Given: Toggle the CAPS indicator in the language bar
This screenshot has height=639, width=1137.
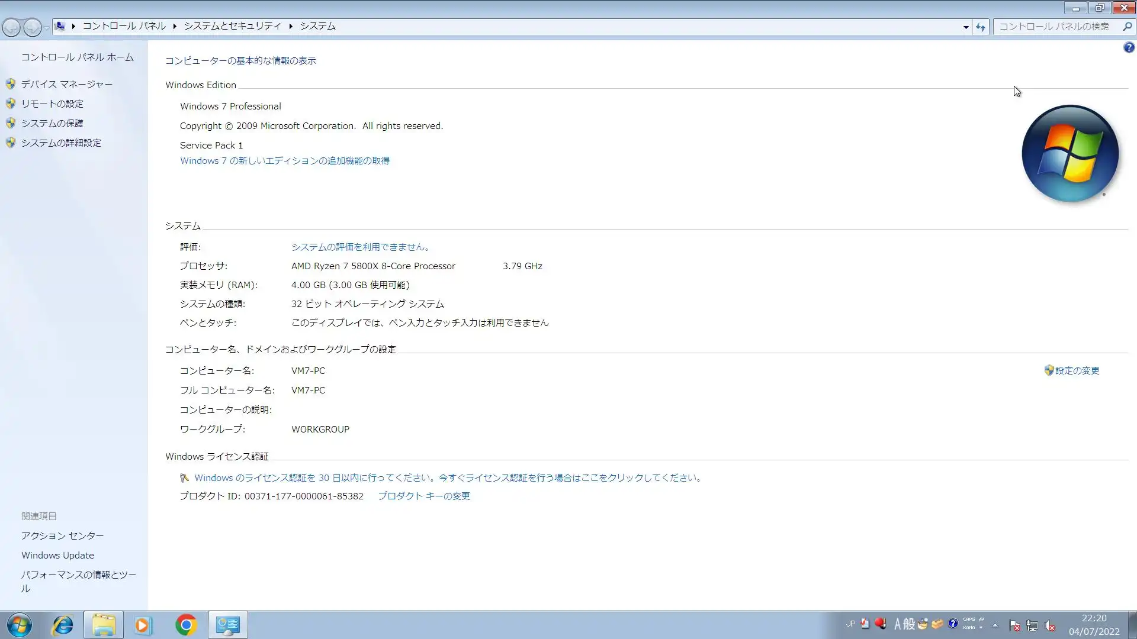Looking at the screenshot, I should coord(969,619).
